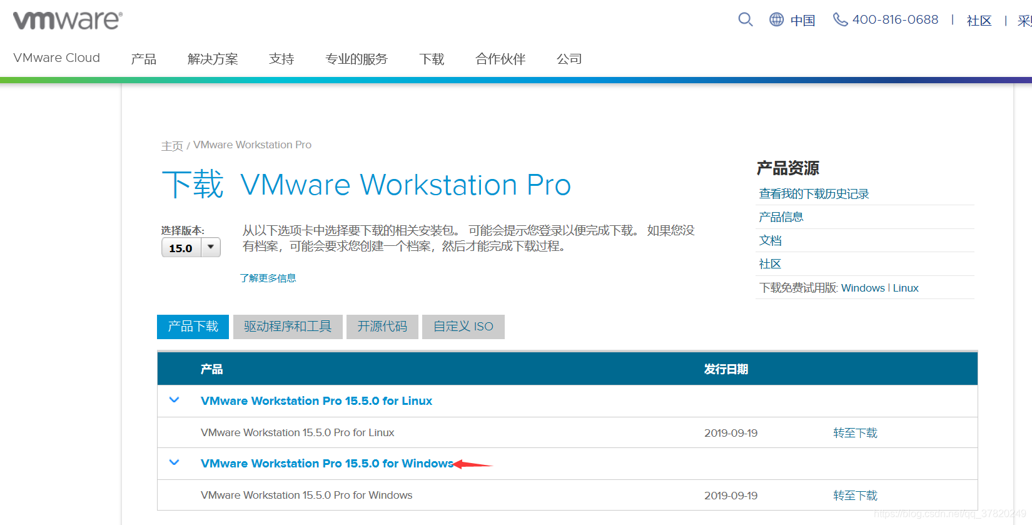Click VMware Workstation Pro 15.5.0 for Windows heading
The height and width of the screenshot is (525, 1032).
coord(327,464)
